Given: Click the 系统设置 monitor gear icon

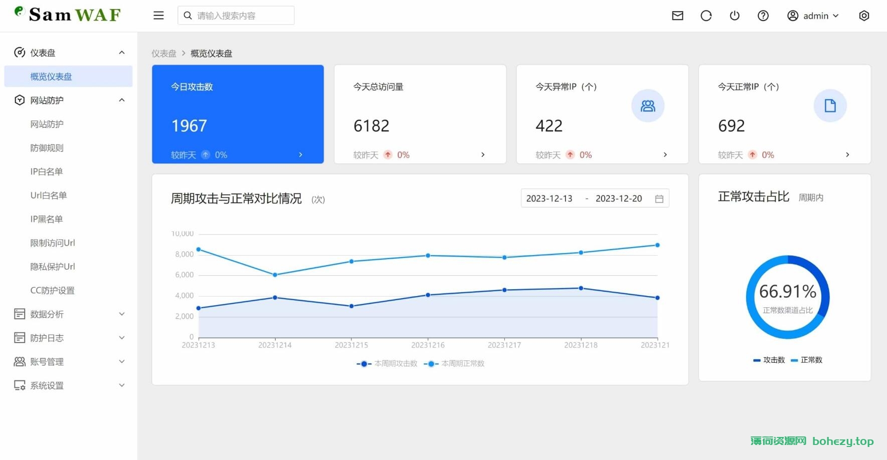Looking at the screenshot, I should (20, 385).
